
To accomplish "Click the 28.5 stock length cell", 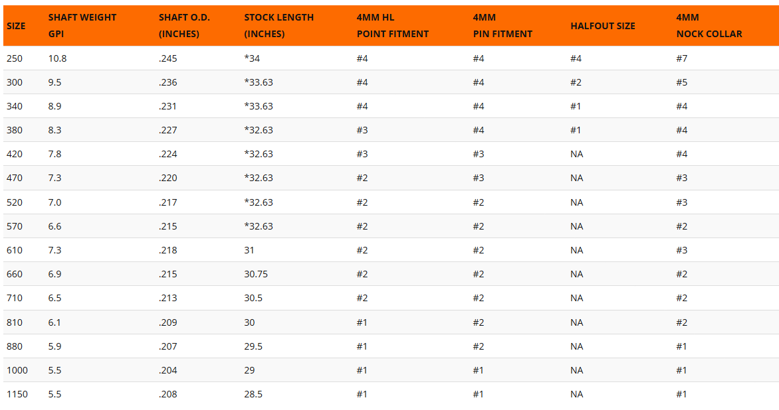I will click(x=254, y=394).
